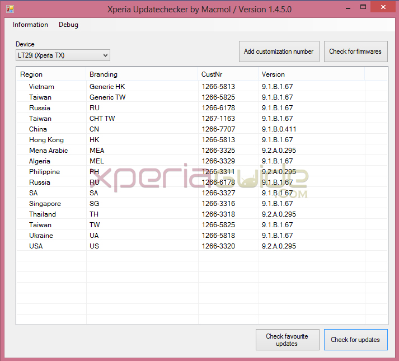Close the Xperia Updatechecker window

[383, 7]
